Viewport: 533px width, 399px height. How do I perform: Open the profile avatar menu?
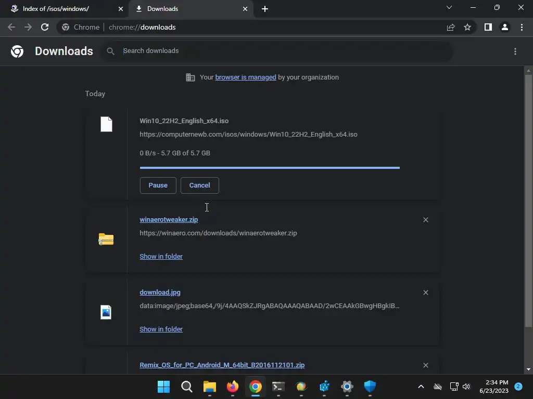[505, 27]
